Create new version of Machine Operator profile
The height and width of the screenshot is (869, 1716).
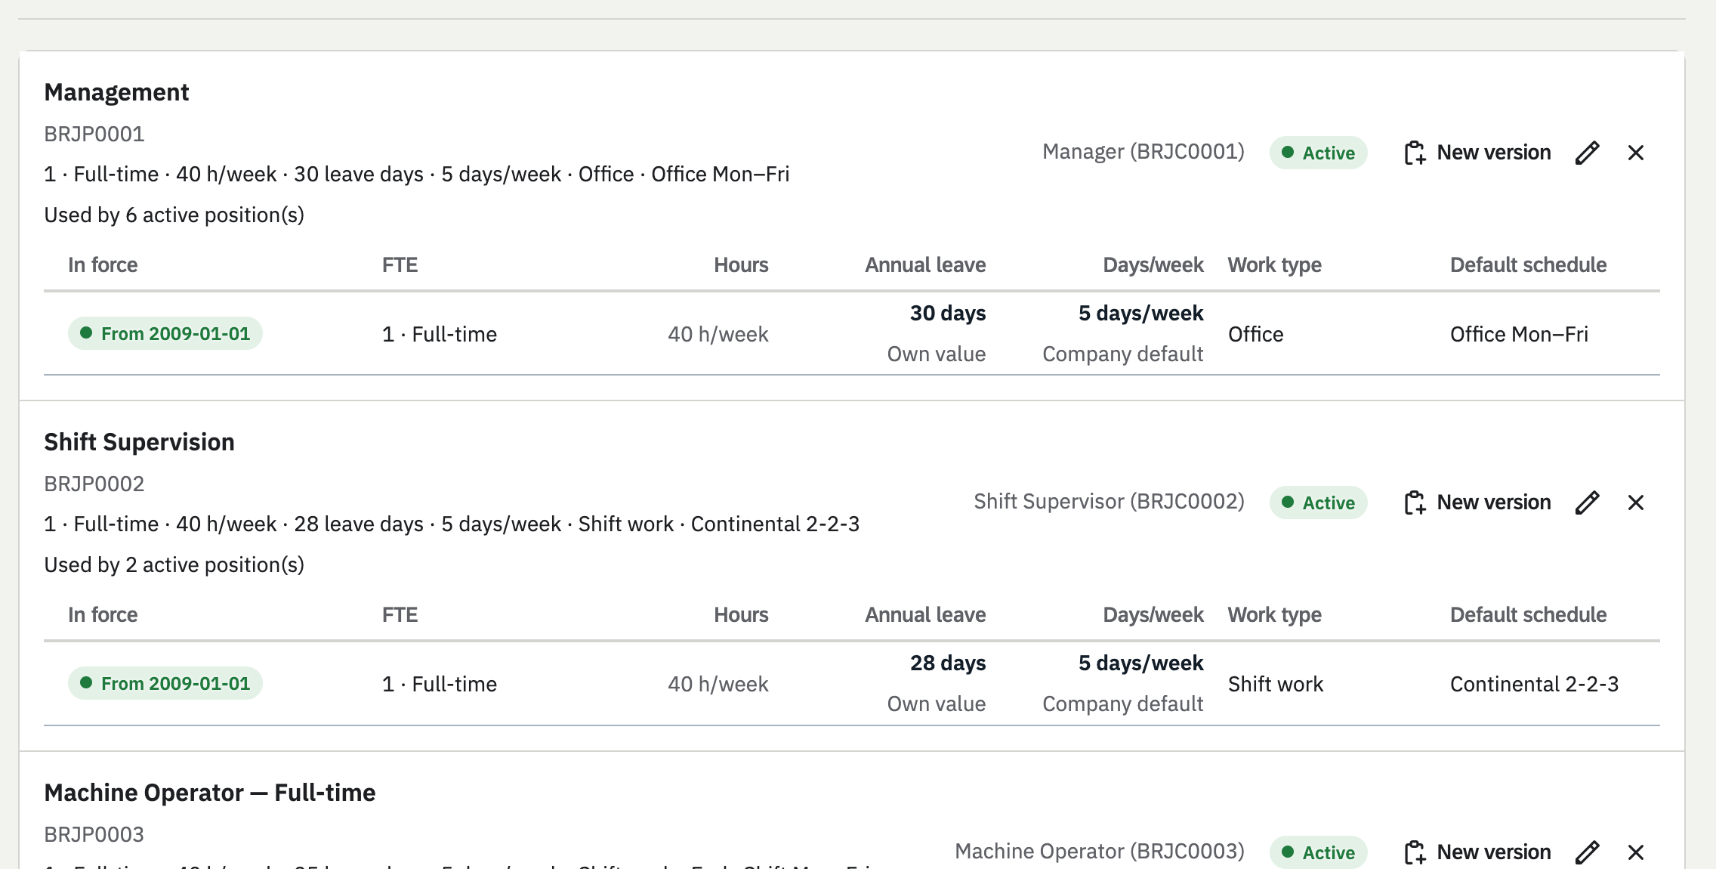point(1477,852)
